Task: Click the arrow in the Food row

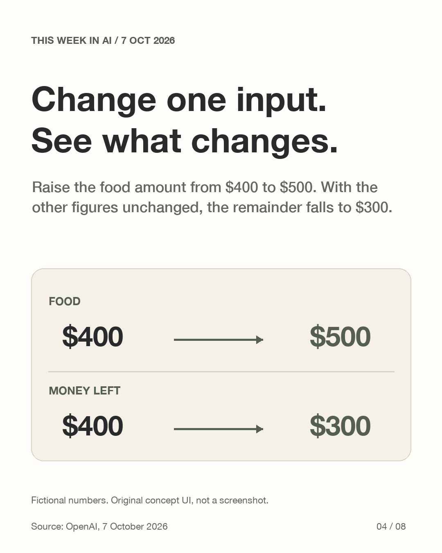Action: click(x=219, y=340)
